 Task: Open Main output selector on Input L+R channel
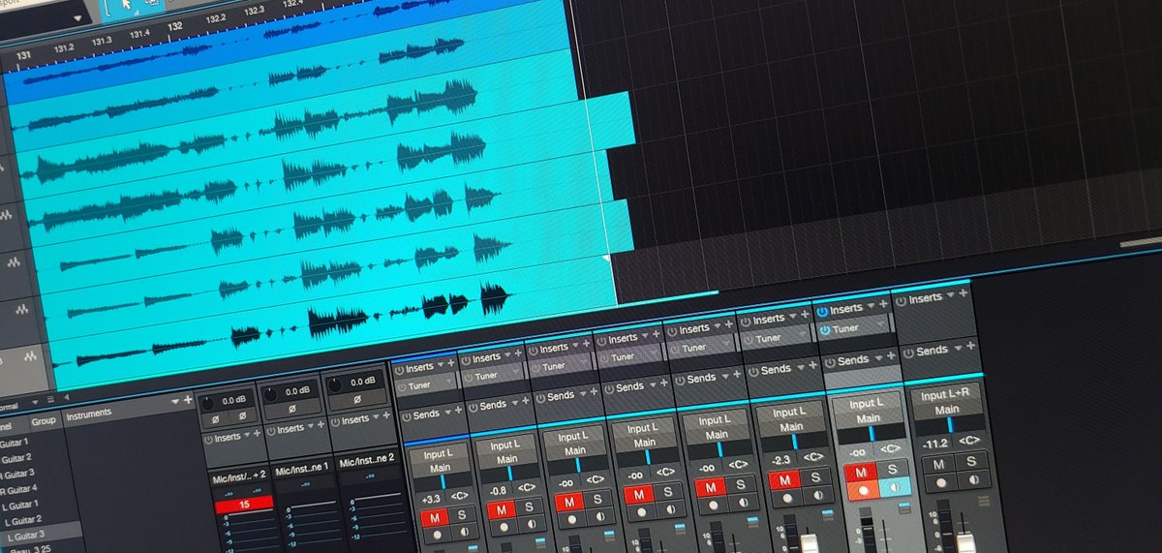pyautogui.click(x=946, y=410)
